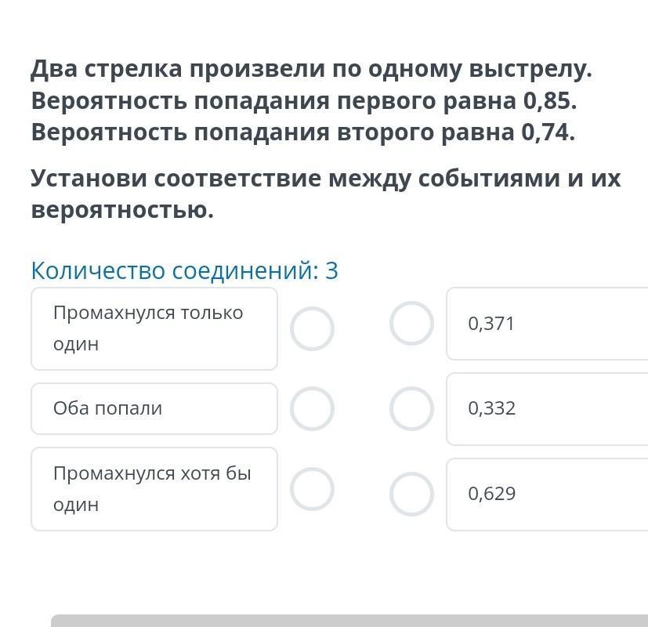Choose the 0,371 probability answer box
648x627 pixels.
point(547,324)
